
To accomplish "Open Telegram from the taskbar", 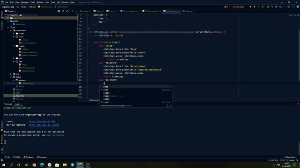I will pos(72,165).
